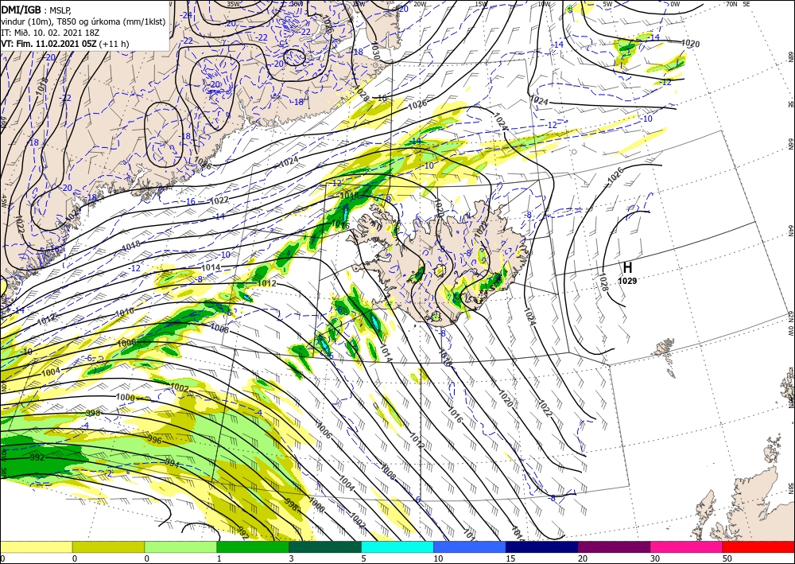Screen dimensions: 795x564
Task: Click the 15W longitude label
Action: coord(481,4)
